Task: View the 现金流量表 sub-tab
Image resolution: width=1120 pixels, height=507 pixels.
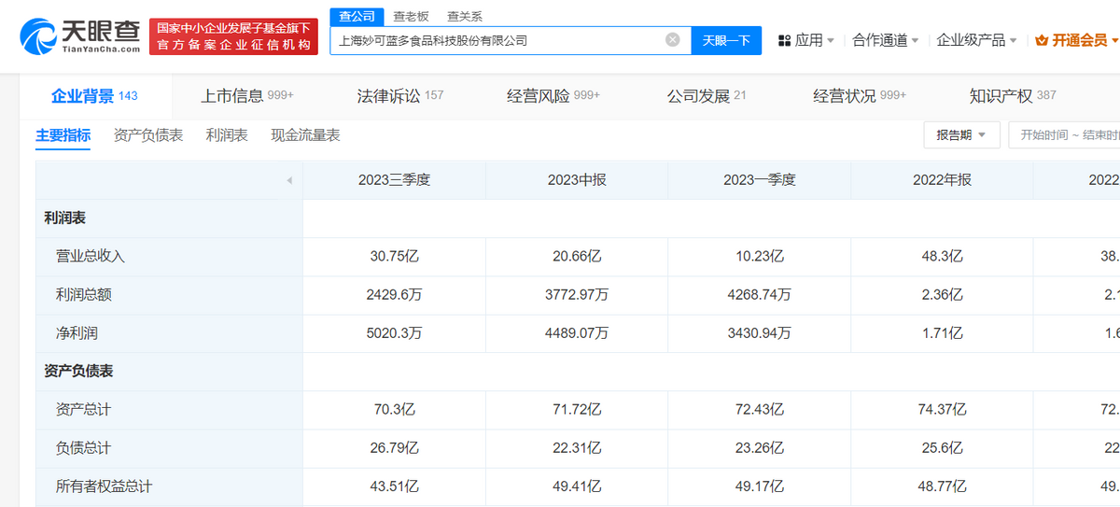Action: (x=305, y=135)
